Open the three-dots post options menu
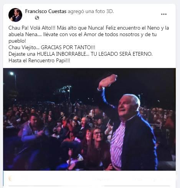180x188 pixels. click(164, 14)
